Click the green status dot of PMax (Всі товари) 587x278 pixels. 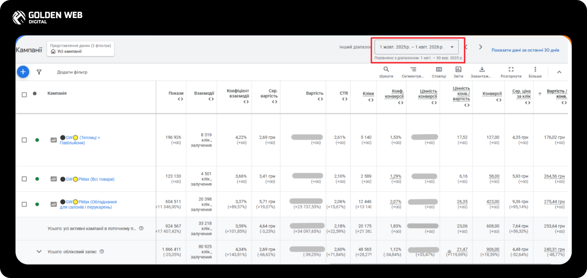pos(37,179)
